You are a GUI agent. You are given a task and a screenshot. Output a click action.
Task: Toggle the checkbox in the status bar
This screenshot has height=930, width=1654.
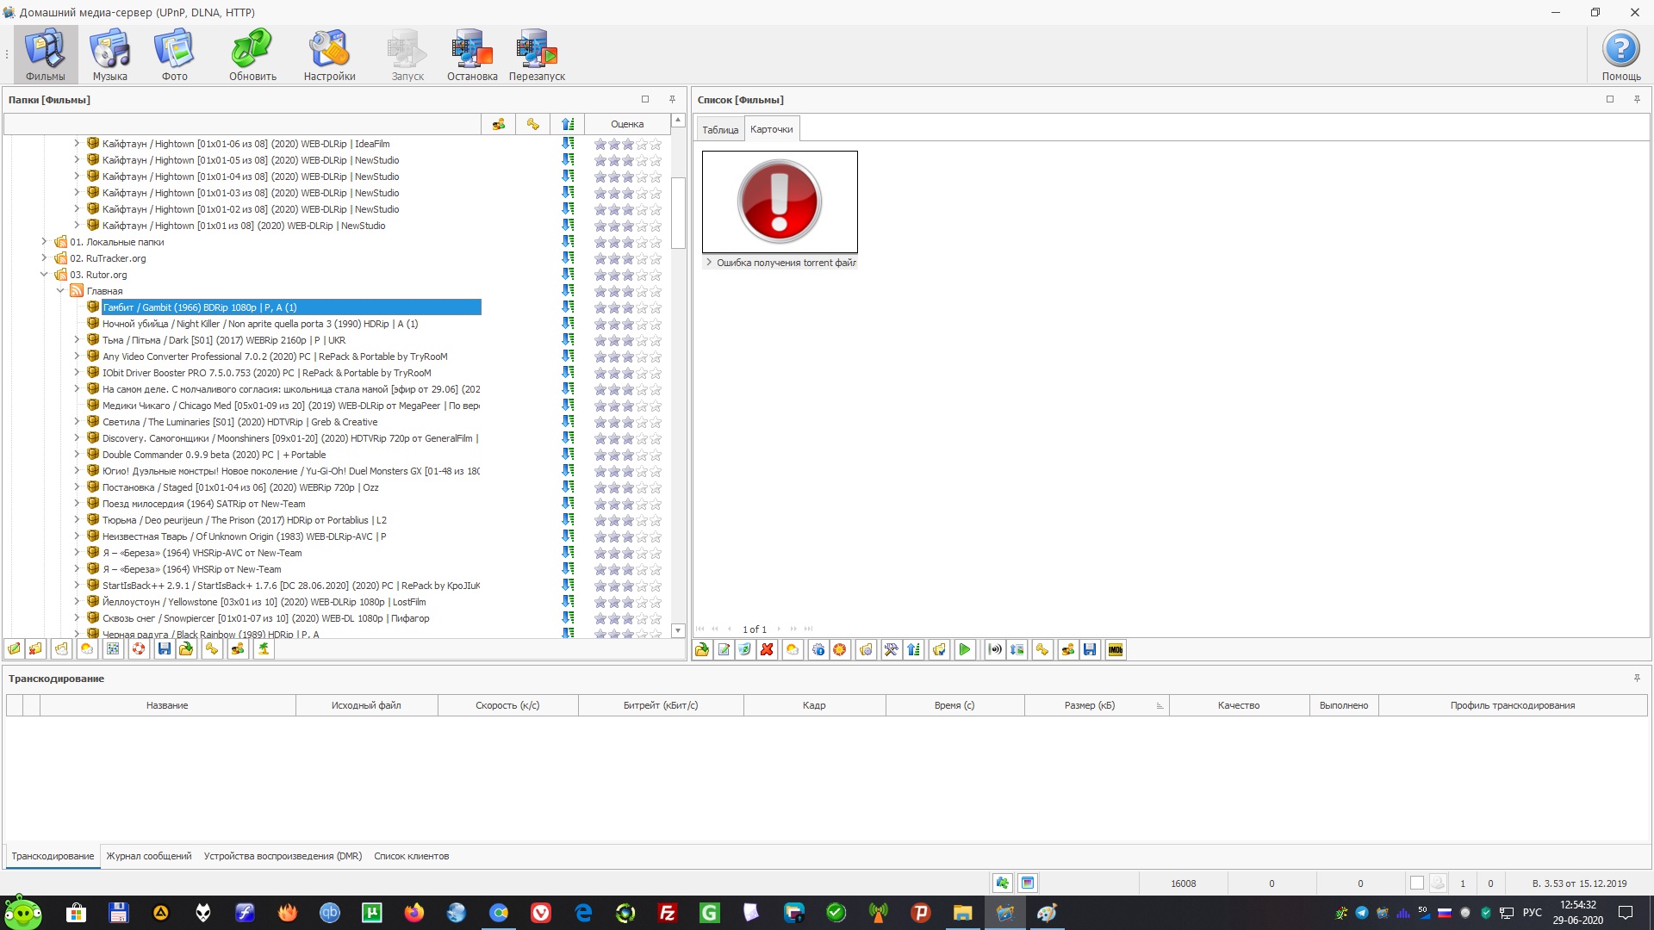(x=1416, y=883)
